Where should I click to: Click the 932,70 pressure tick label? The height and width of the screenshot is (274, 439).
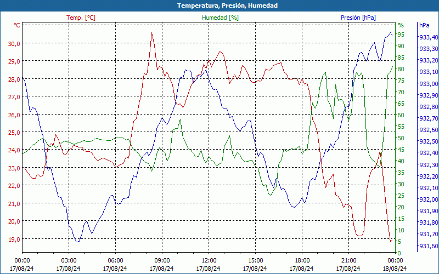[429, 118]
